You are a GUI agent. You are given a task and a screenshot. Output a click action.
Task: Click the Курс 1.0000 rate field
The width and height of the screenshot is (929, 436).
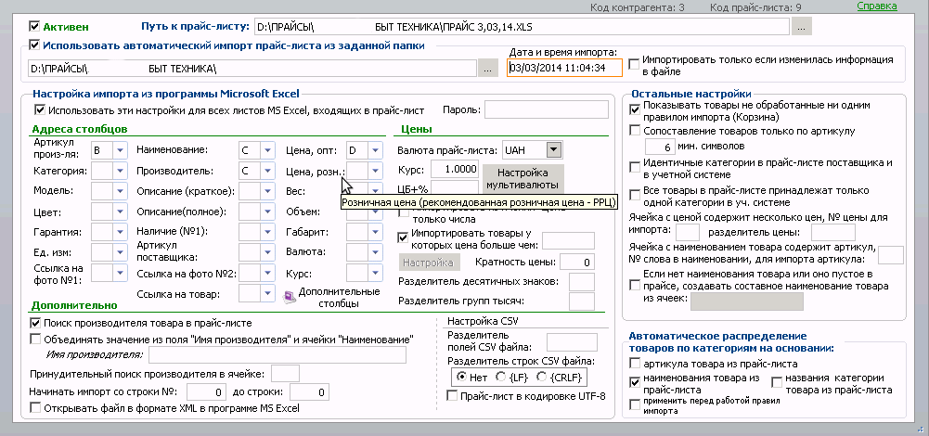[455, 170]
